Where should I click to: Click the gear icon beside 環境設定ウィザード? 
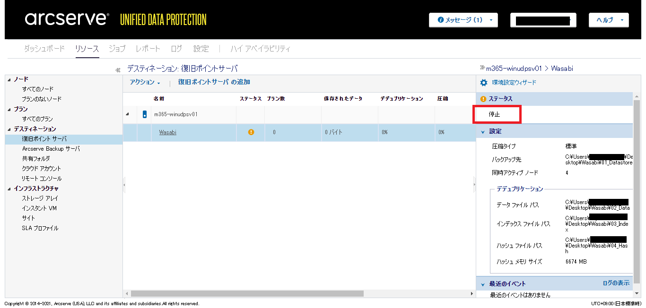[x=483, y=83]
